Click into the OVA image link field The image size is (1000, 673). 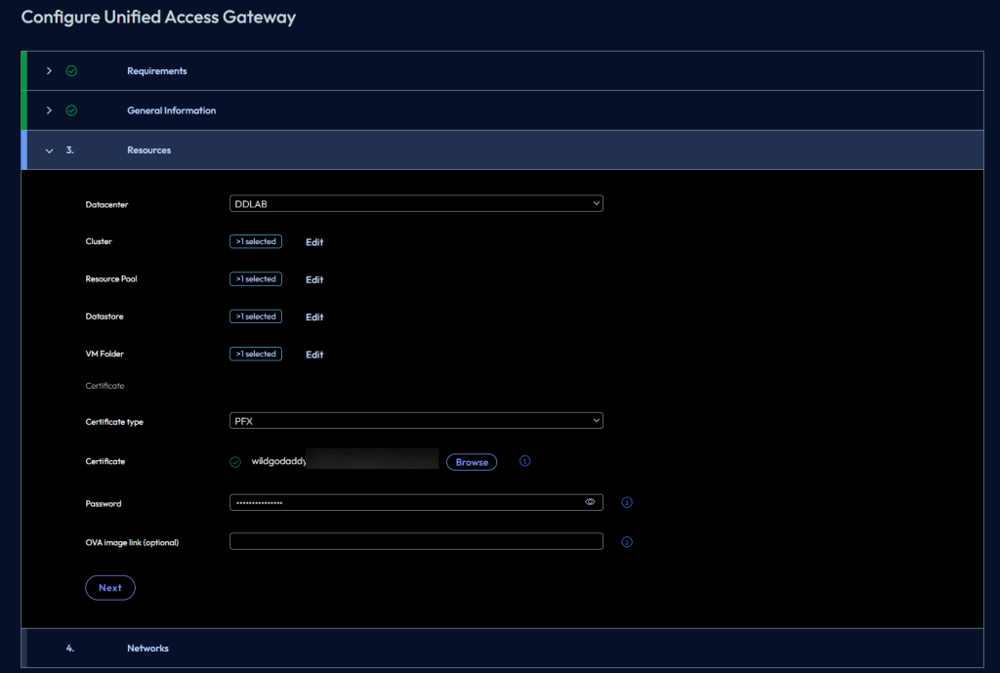click(416, 541)
